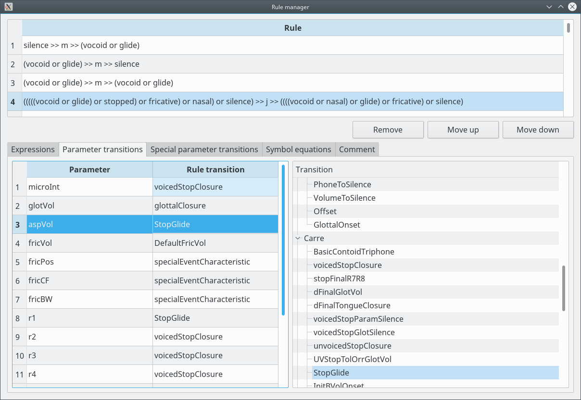Click the parameter table vertical scrollbar

pos(283,240)
